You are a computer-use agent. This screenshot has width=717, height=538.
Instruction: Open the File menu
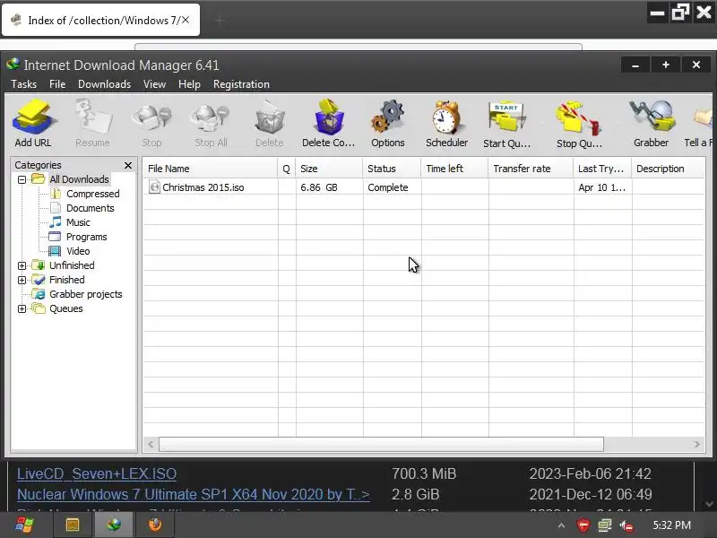[57, 84]
